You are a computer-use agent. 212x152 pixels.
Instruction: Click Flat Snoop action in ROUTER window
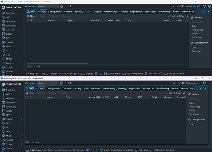(196, 37)
